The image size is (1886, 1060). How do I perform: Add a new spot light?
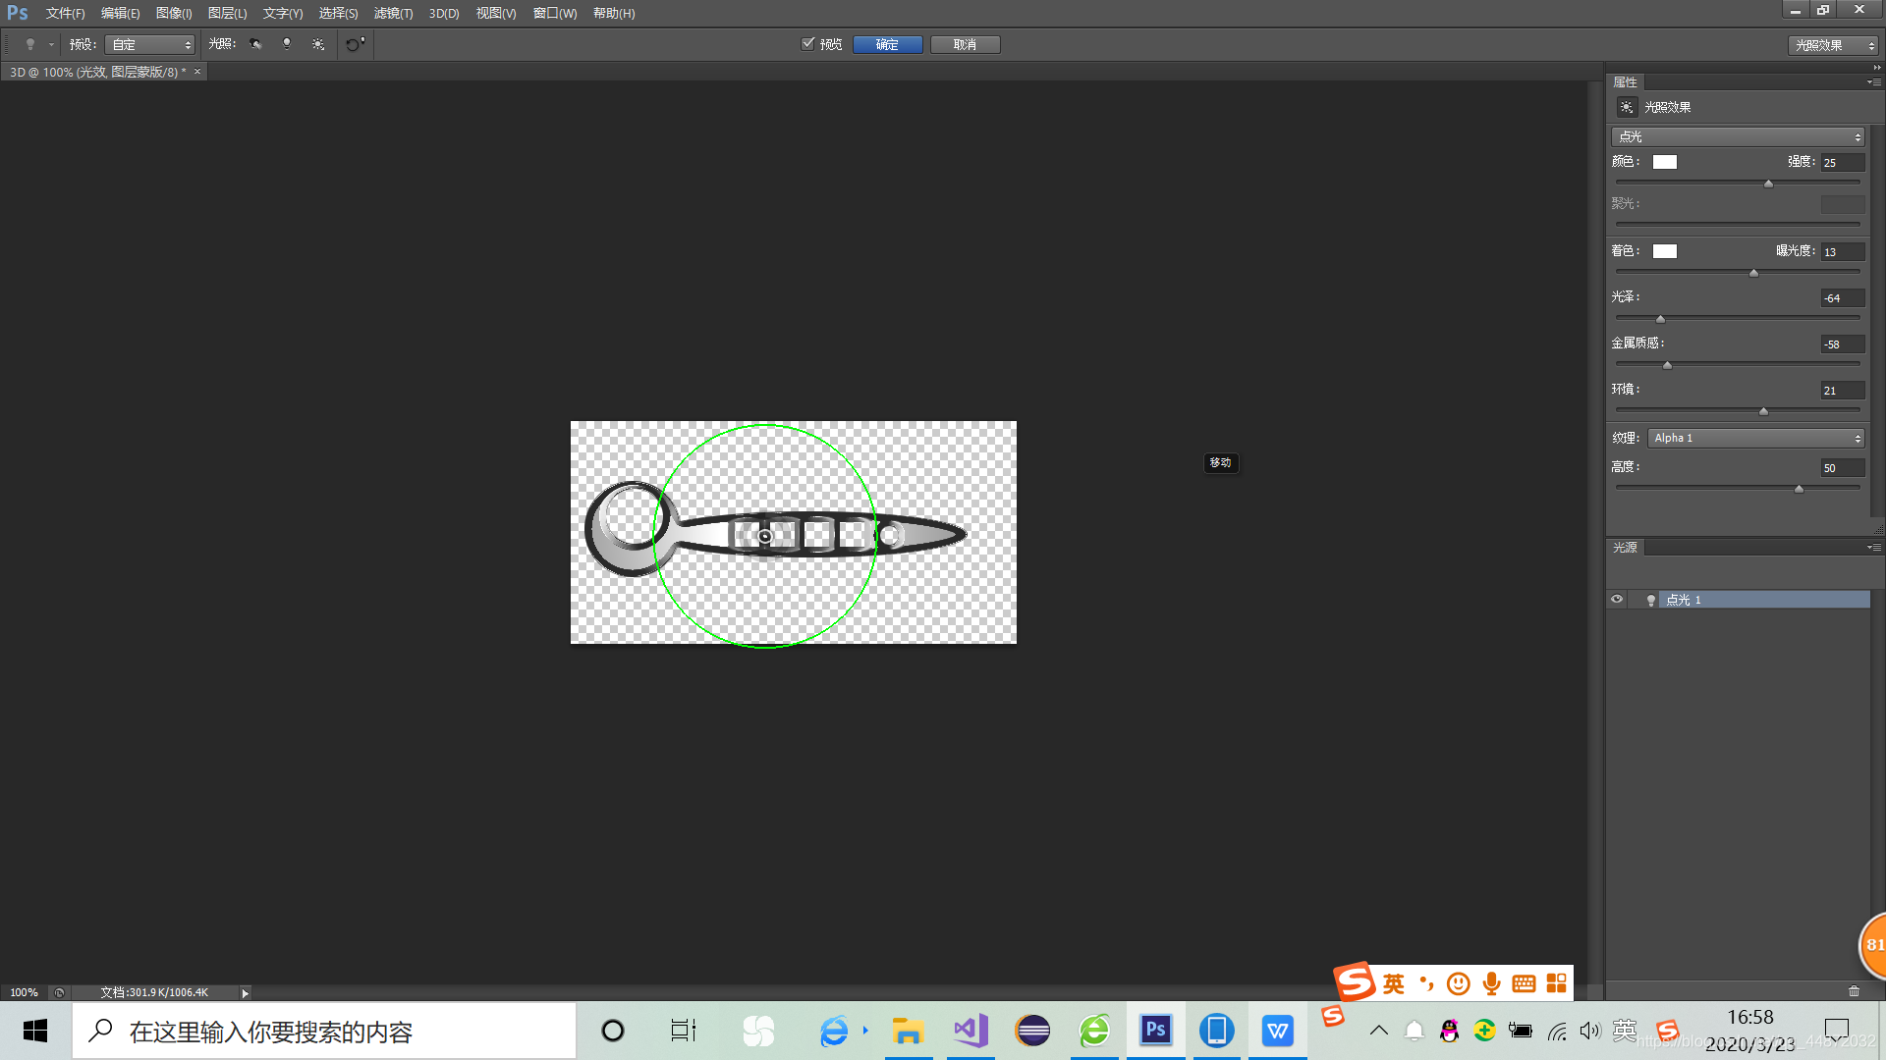pos(255,44)
